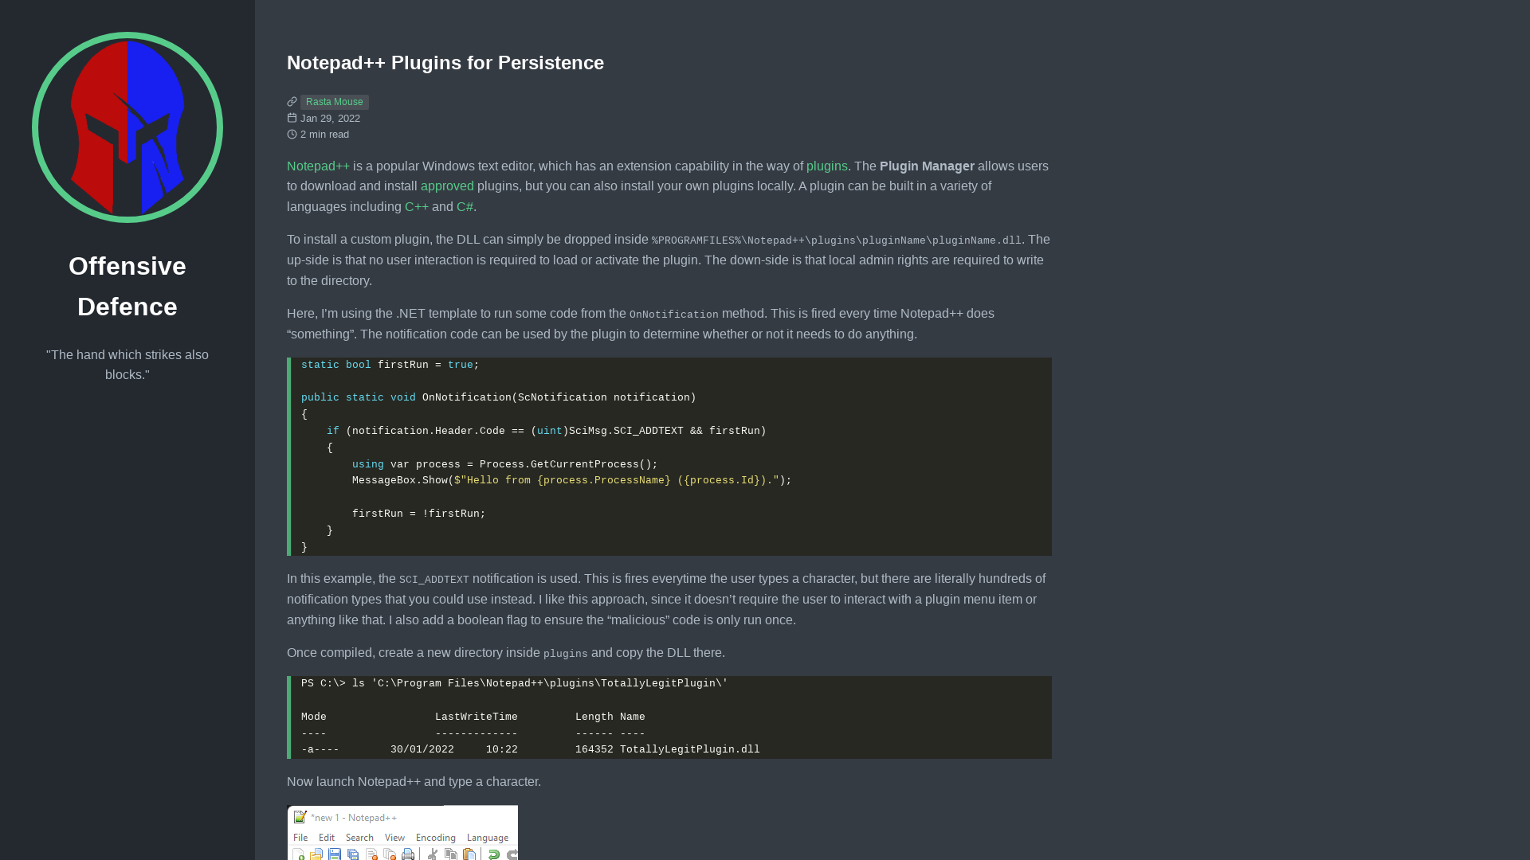The width and height of the screenshot is (1530, 860).
Task: Click the ls TotallyLegitPlugin PowerShell command line
Action: (x=515, y=683)
